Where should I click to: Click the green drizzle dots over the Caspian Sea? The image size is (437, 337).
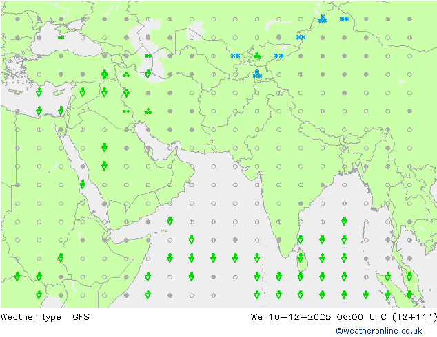[148, 56]
